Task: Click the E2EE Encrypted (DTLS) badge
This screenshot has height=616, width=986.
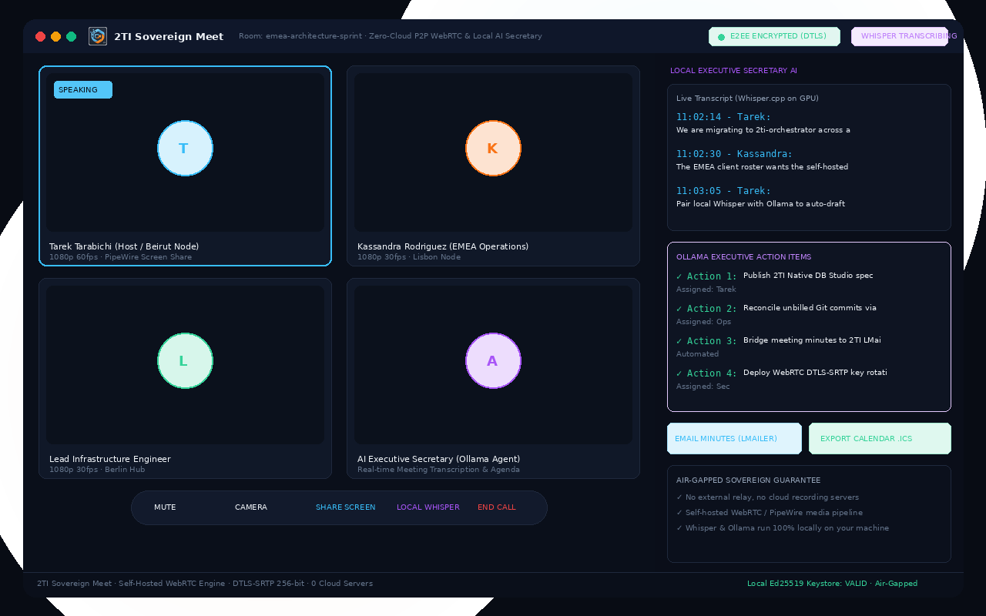Action: tap(774, 36)
